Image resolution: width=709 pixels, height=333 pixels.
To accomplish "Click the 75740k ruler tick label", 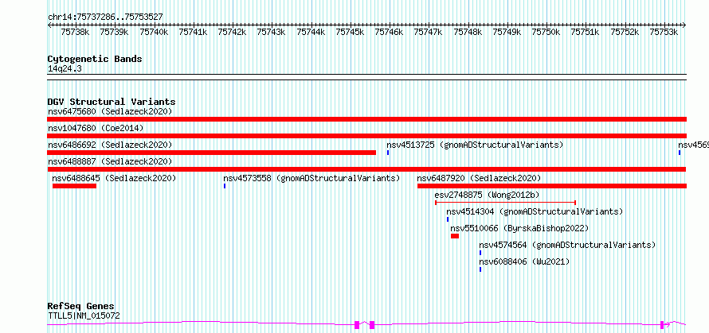I will tap(155, 32).
